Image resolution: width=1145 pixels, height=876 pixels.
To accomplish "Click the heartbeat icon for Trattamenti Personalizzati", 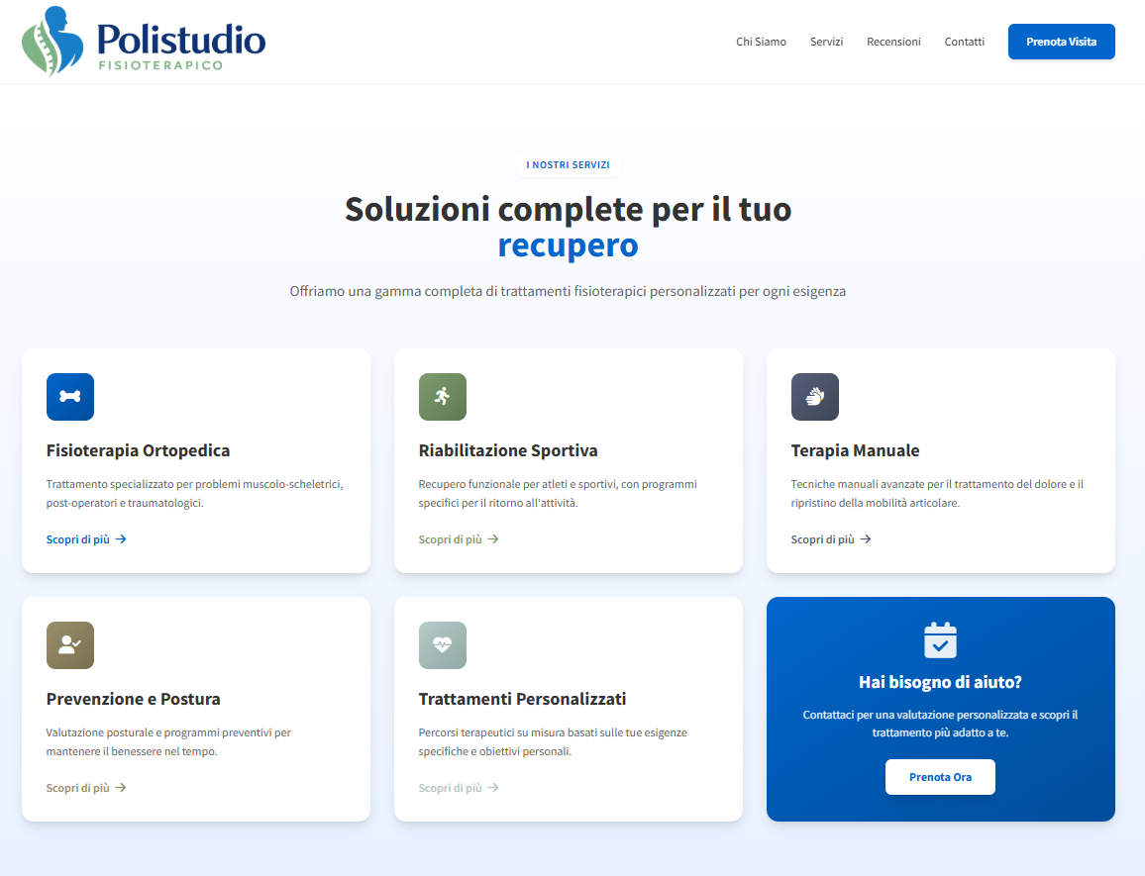I will pos(443,645).
